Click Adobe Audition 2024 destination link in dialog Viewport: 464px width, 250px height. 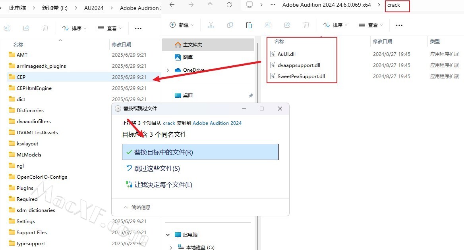point(217,123)
